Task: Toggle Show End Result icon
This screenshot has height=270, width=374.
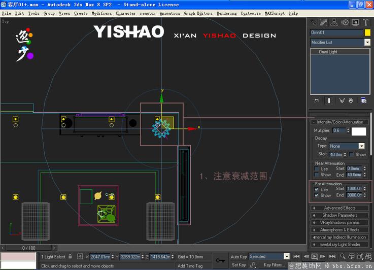Action: (x=329, y=100)
